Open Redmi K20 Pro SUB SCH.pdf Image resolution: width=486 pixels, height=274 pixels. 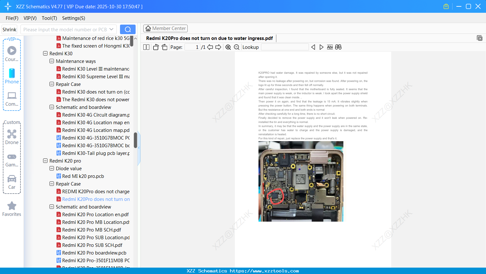(x=89, y=245)
